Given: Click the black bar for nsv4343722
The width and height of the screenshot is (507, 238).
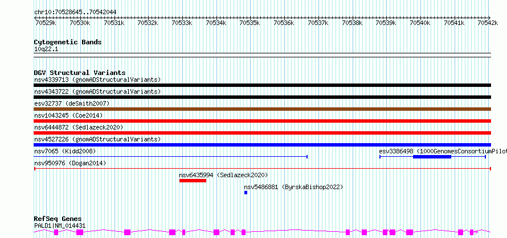Looking at the screenshot, I should [262, 97].
